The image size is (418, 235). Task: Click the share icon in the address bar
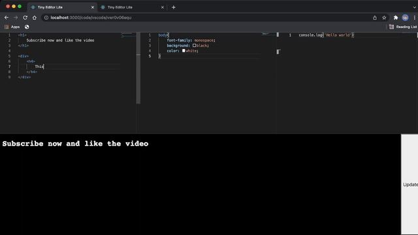pyautogui.click(x=375, y=18)
